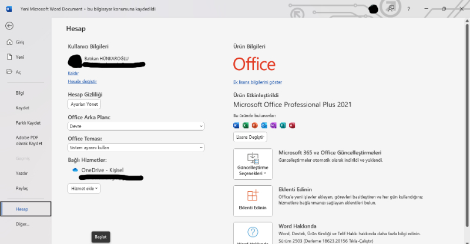Click the Microsoft Office Professional Plus 2021 text
The image size is (470, 244).
pos(292,105)
